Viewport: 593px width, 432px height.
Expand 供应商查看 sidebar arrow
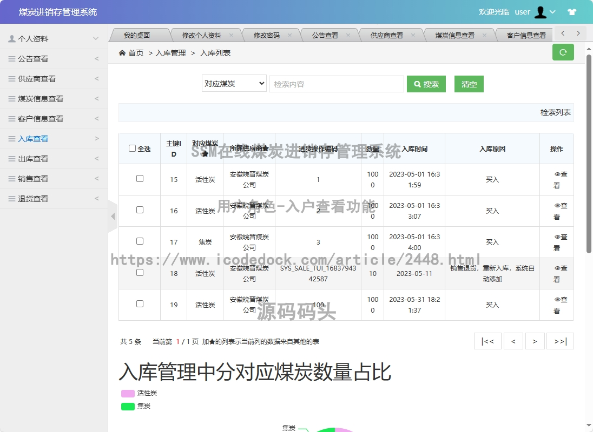(97, 78)
